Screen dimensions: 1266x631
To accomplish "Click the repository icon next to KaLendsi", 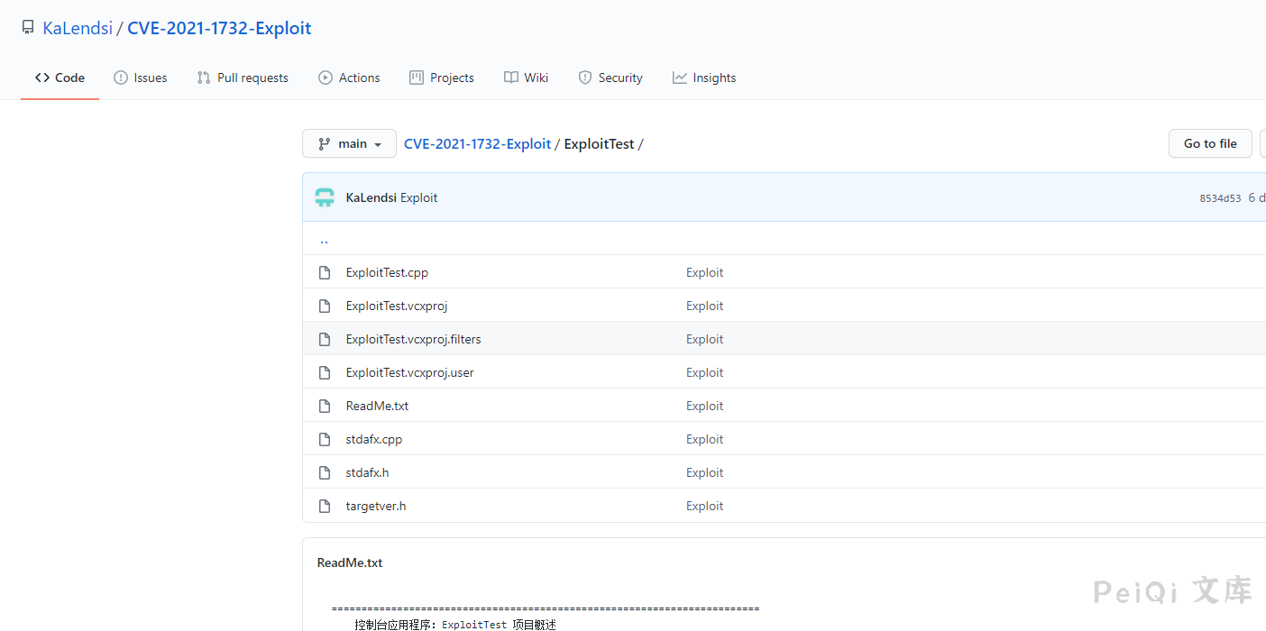I will tap(28, 28).
